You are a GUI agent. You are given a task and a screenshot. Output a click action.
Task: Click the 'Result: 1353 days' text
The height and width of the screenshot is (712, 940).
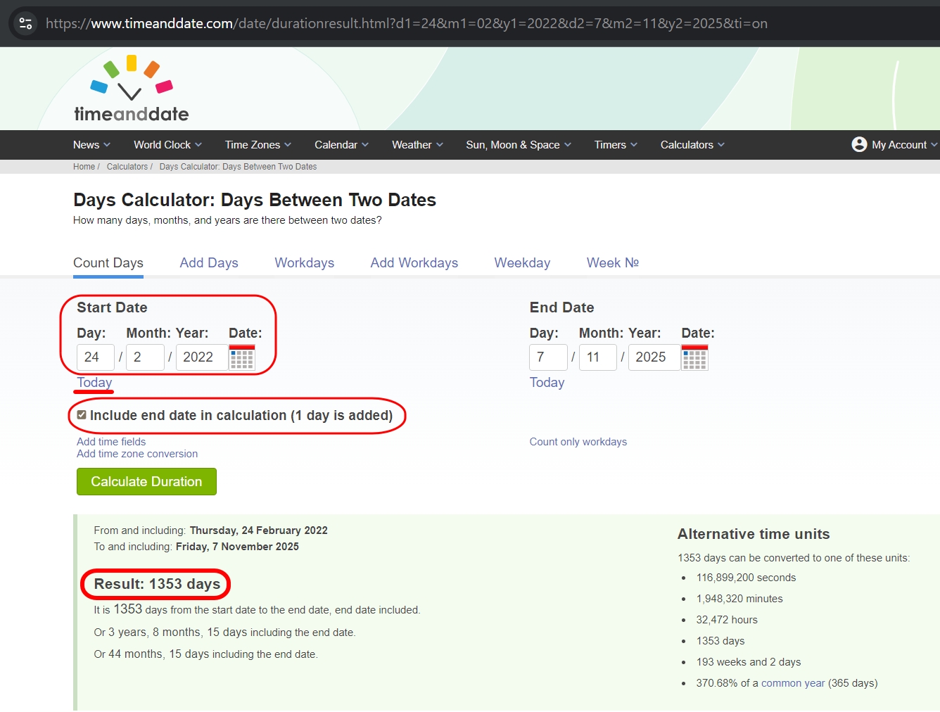(x=157, y=584)
